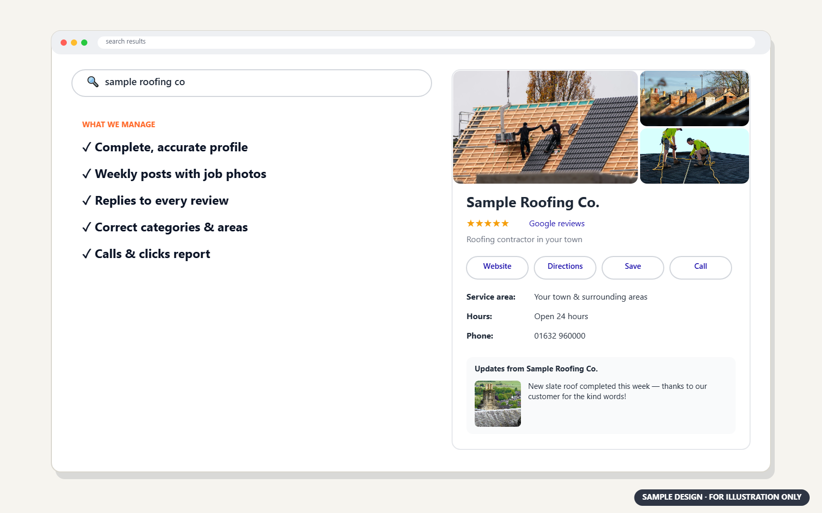822x513 pixels.
Task: Open the chimney rooftops photo
Action: pyautogui.click(x=695, y=98)
